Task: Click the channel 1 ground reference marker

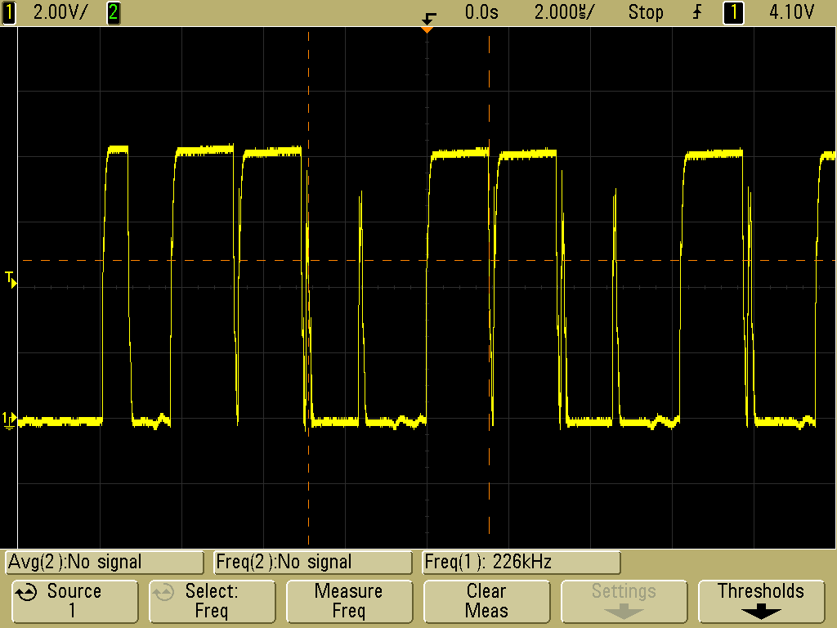Action: point(10,420)
